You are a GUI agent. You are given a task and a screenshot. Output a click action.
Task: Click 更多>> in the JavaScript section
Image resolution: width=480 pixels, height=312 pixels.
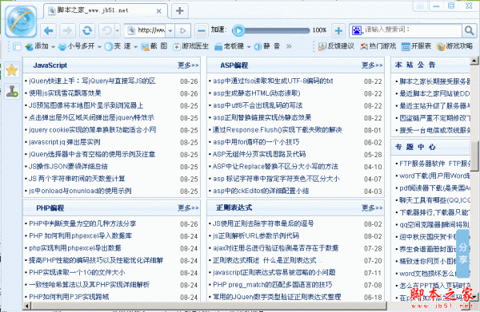(x=188, y=65)
